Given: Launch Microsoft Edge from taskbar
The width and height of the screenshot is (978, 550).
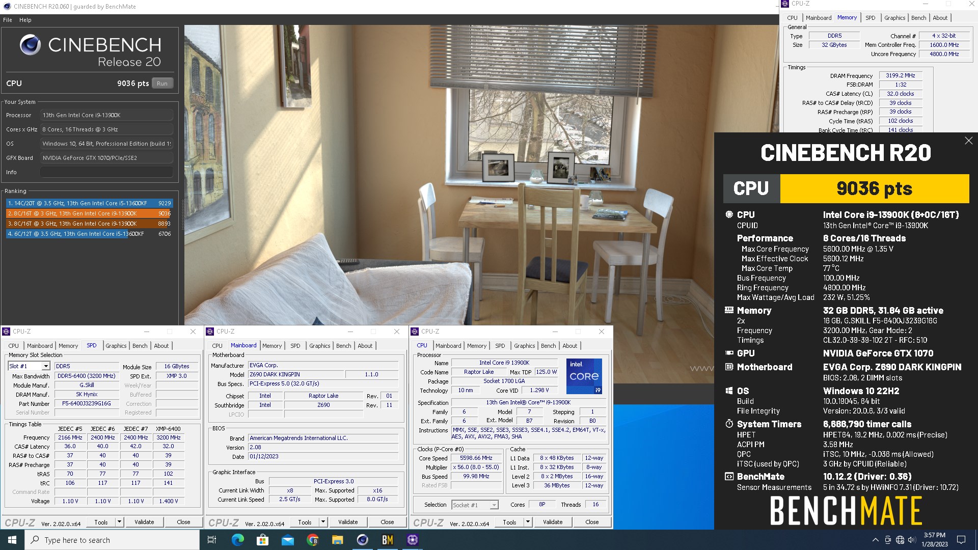Looking at the screenshot, I should click(237, 540).
